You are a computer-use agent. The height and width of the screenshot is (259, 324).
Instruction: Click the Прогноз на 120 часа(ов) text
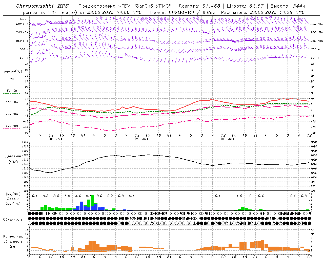[49, 12]
